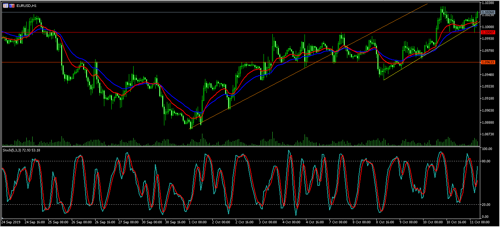500x227 pixels.
Task: Click the dashed 80.00 overbought level line
Action: (220, 160)
